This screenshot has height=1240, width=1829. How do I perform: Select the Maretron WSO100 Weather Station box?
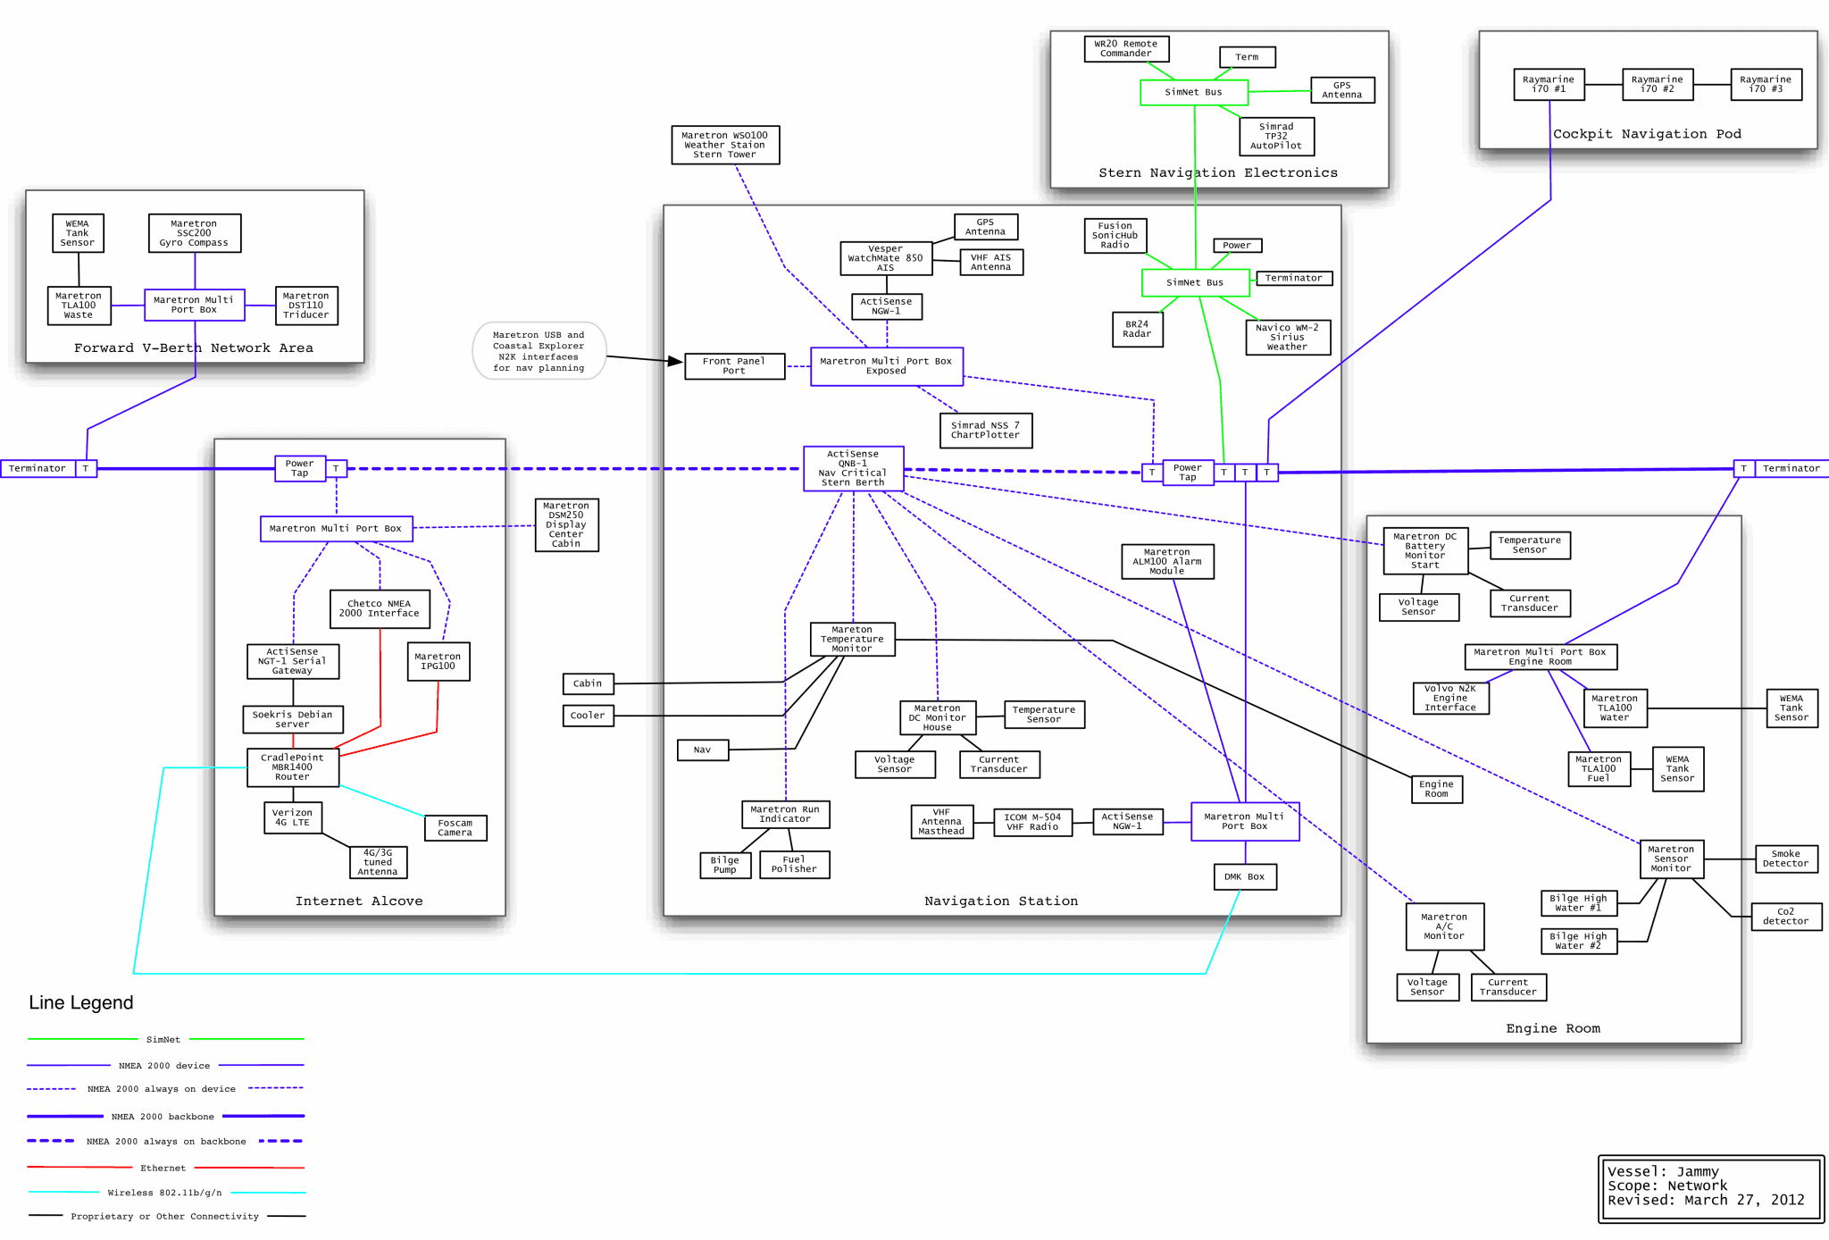tap(725, 145)
